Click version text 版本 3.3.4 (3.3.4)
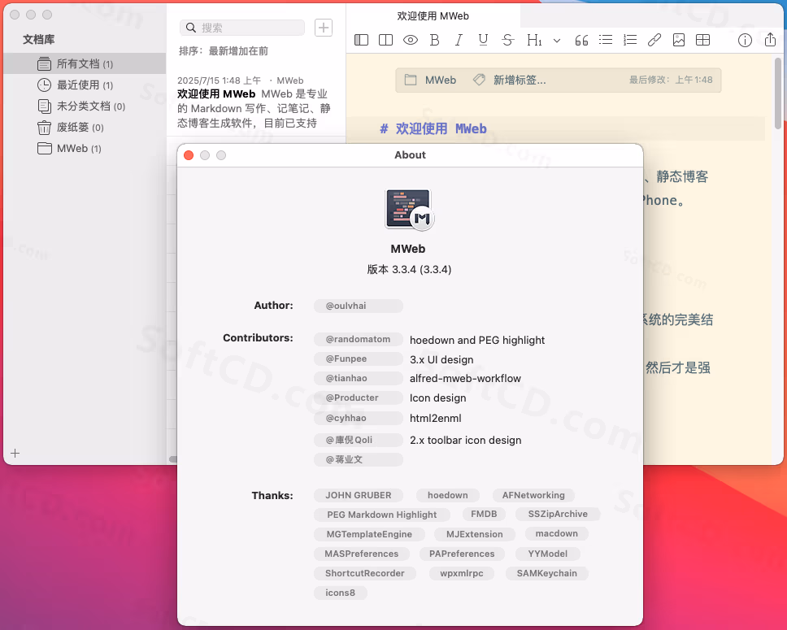 (409, 270)
